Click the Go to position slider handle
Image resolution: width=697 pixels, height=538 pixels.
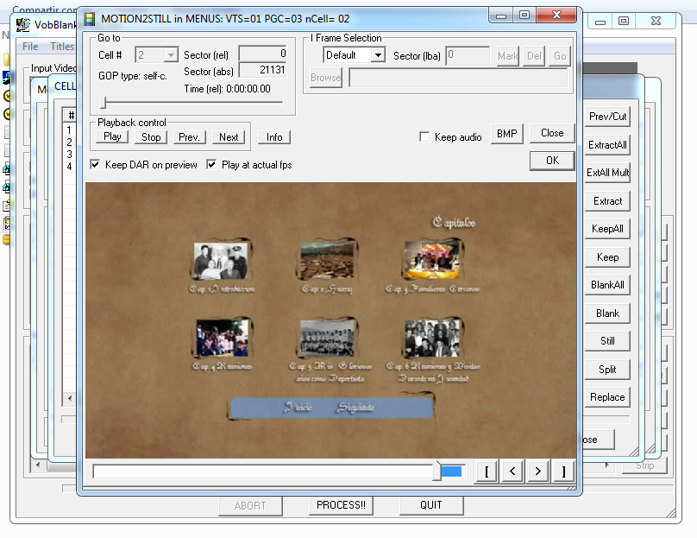(104, 103)
